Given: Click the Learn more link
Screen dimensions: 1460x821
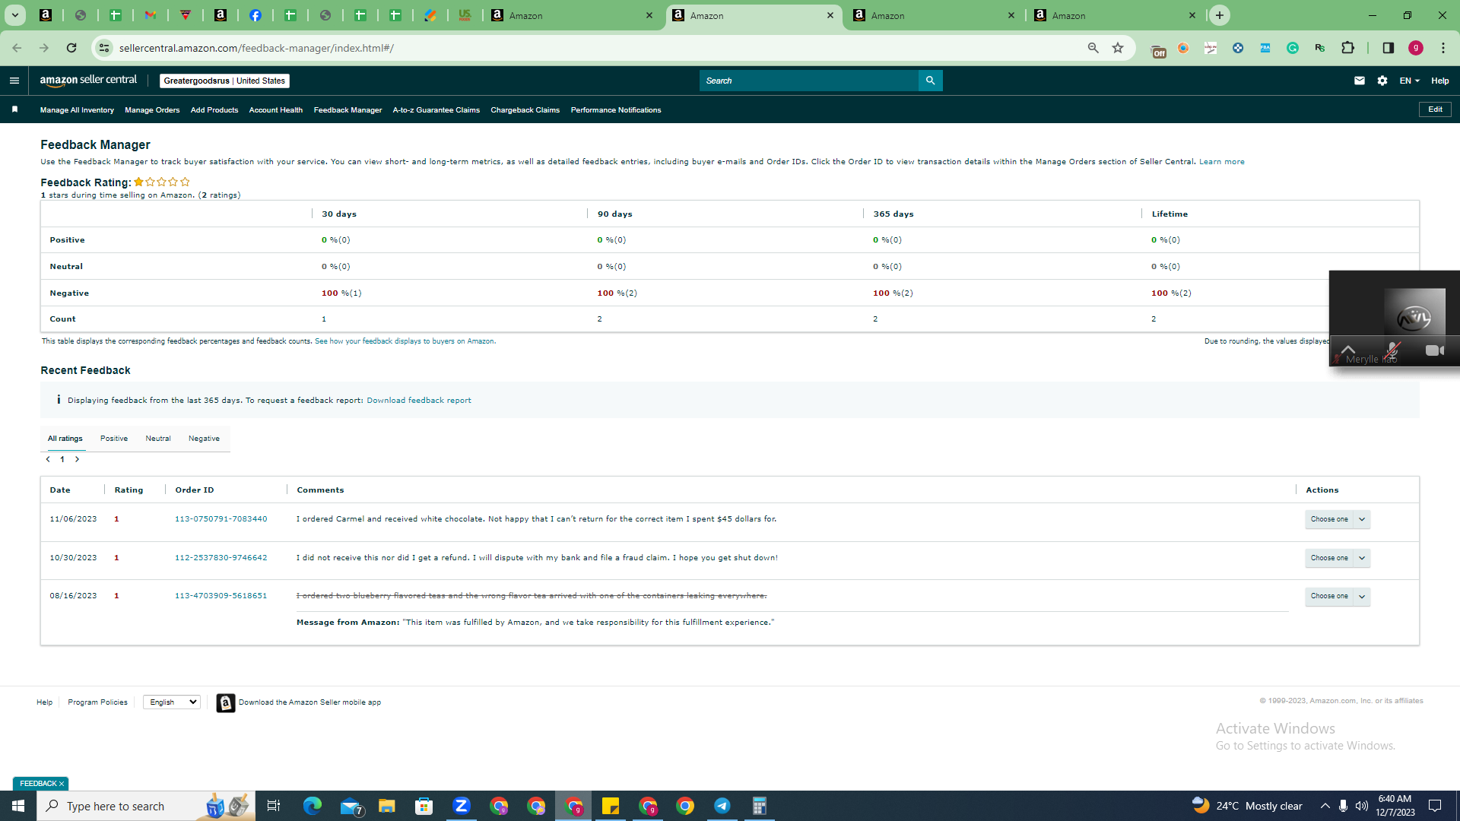Looking at the screenshot, I should click(1222, 162).
